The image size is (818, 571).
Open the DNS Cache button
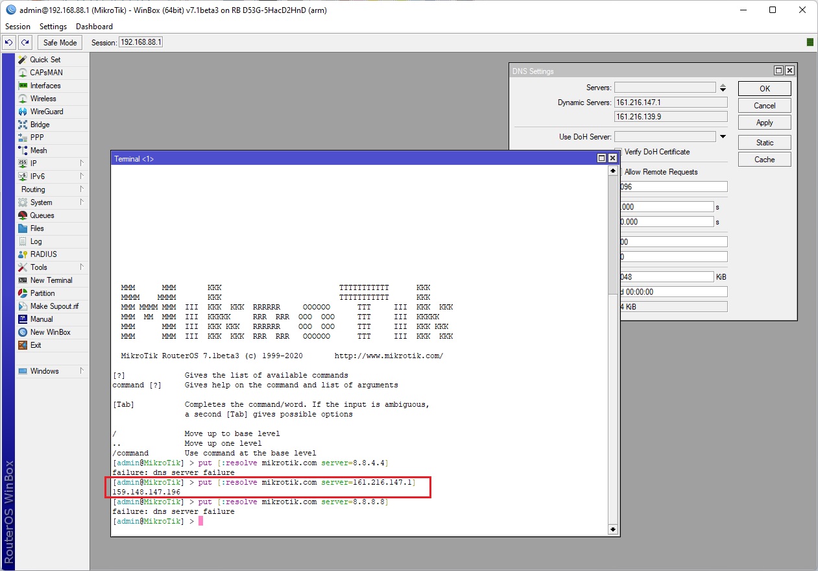tap(765, 160)
